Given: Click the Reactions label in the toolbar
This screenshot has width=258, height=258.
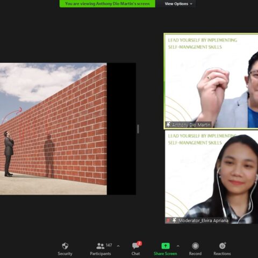Looking at the screenshot, I should pyautogui.click(x=222, y=254).
